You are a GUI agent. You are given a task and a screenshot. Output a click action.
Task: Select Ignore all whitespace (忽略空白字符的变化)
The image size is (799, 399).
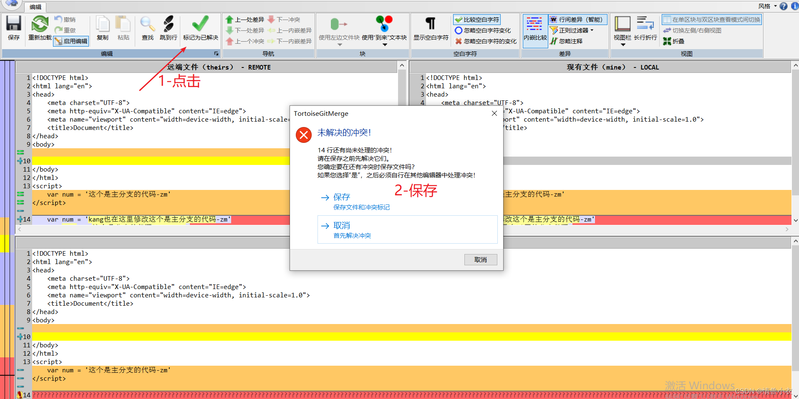coord(486,41)
